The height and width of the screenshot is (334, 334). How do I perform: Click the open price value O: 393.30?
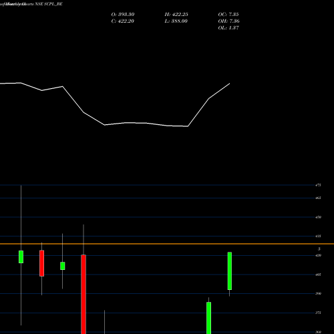tap(123, 15)
